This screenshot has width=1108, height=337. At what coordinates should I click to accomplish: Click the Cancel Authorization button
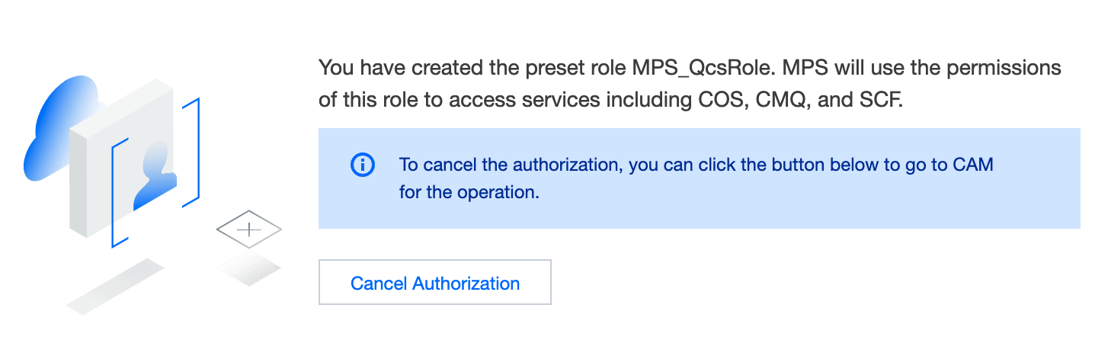click(x=434, y=283)
